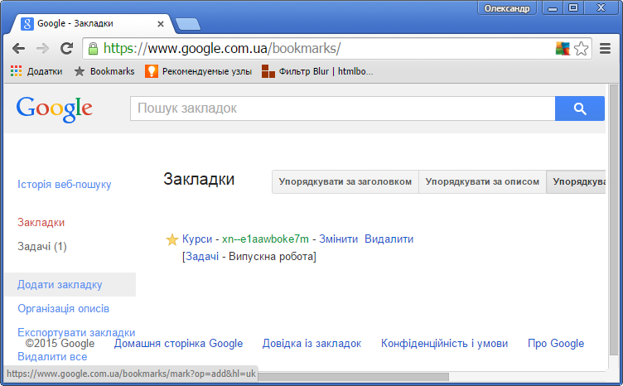Open Історія веб-пошуку in sidebar
Screen dimensions: 623x386
point(64,184)
